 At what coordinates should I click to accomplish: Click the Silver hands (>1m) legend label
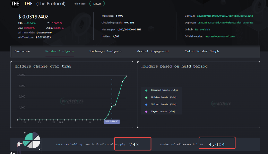point(164,105)
